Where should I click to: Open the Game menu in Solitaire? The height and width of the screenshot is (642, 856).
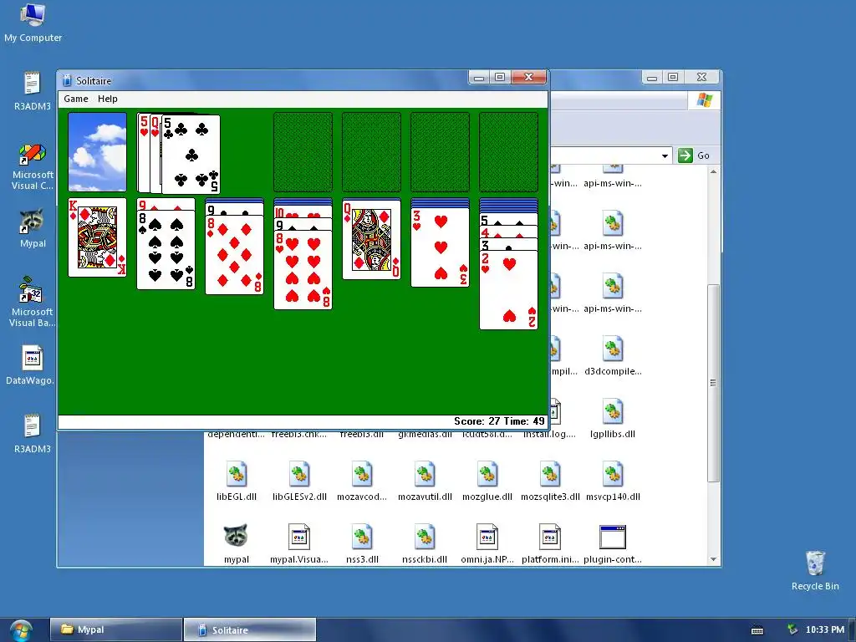(x=76, y=99)
